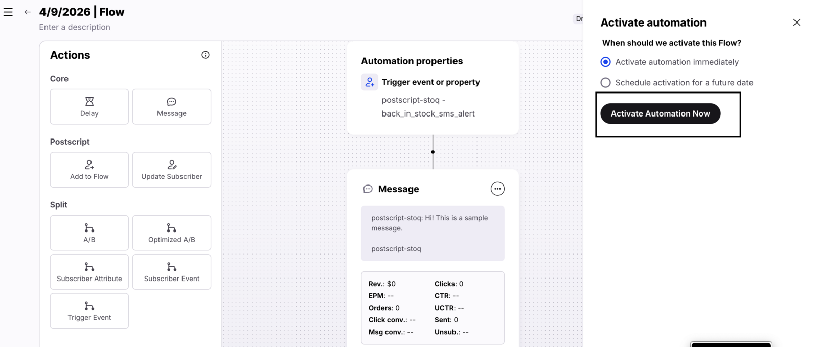The width and height of the screenshot is (818, 347).
Task: Click Activate Automation Now button
Action: point(661,113)
